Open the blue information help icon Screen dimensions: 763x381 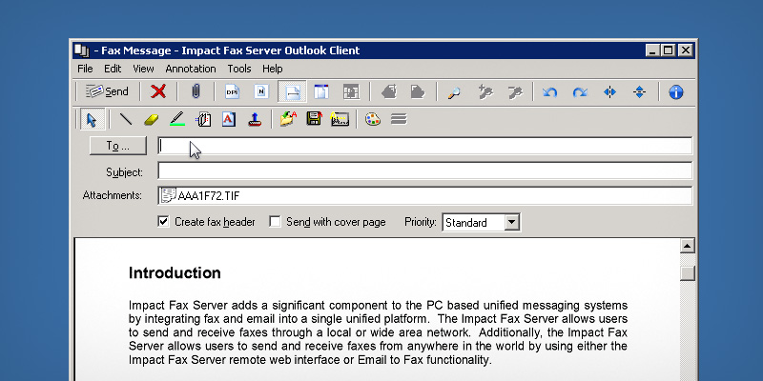click(x=676, y=91)
